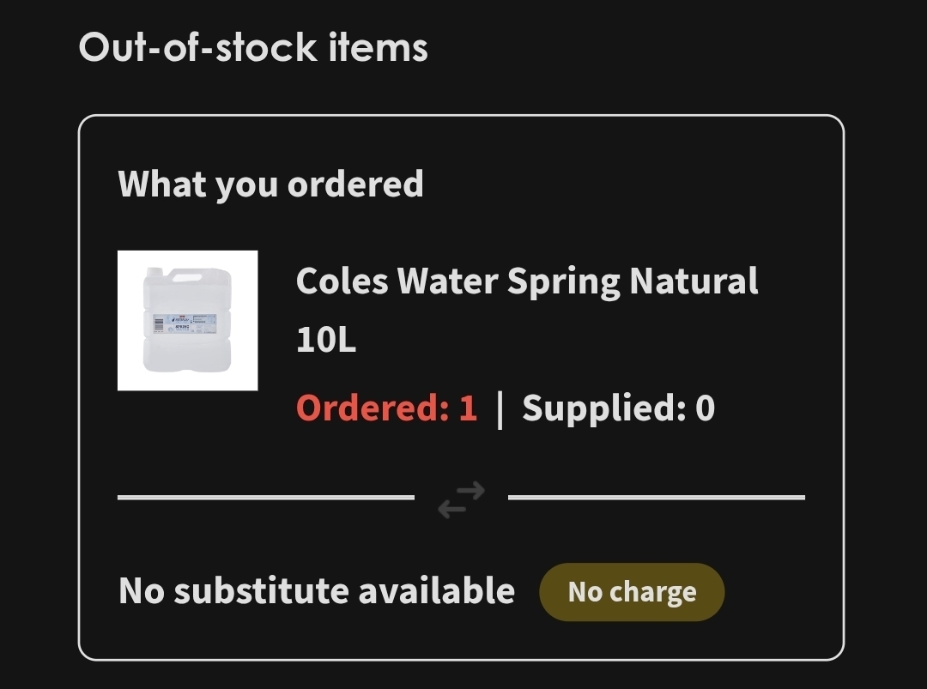This screenshot has width=927, height=689.
Task: Click the word items in the heading
Action: click(x=378, y=47)
